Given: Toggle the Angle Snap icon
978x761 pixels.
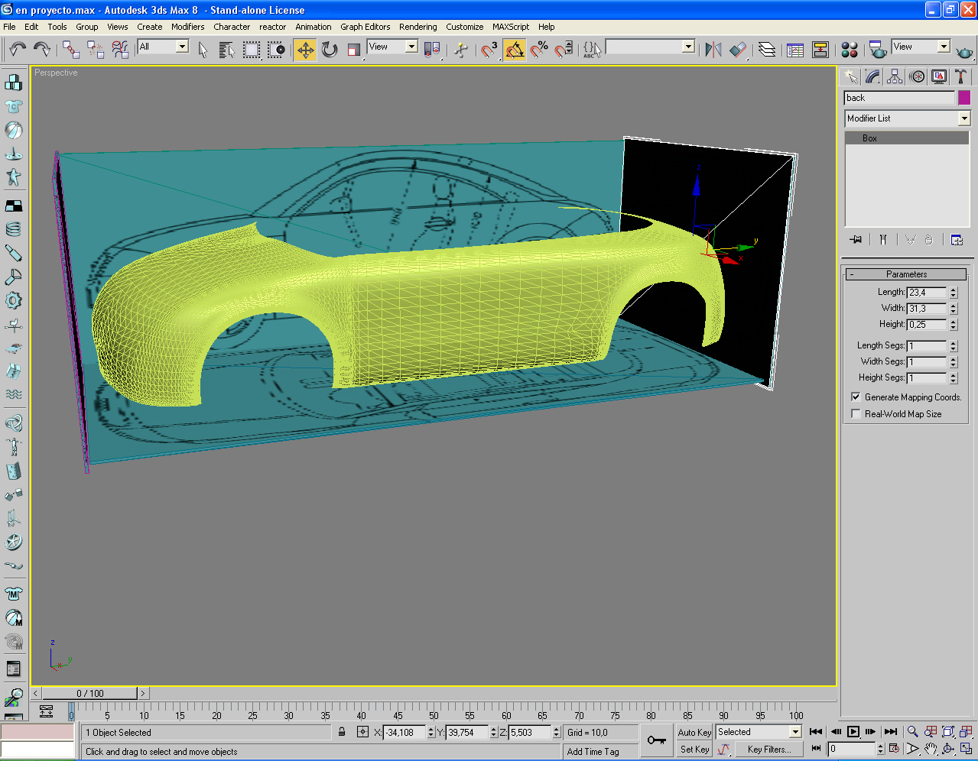Looking at the screenshot, I should (515, 50).
